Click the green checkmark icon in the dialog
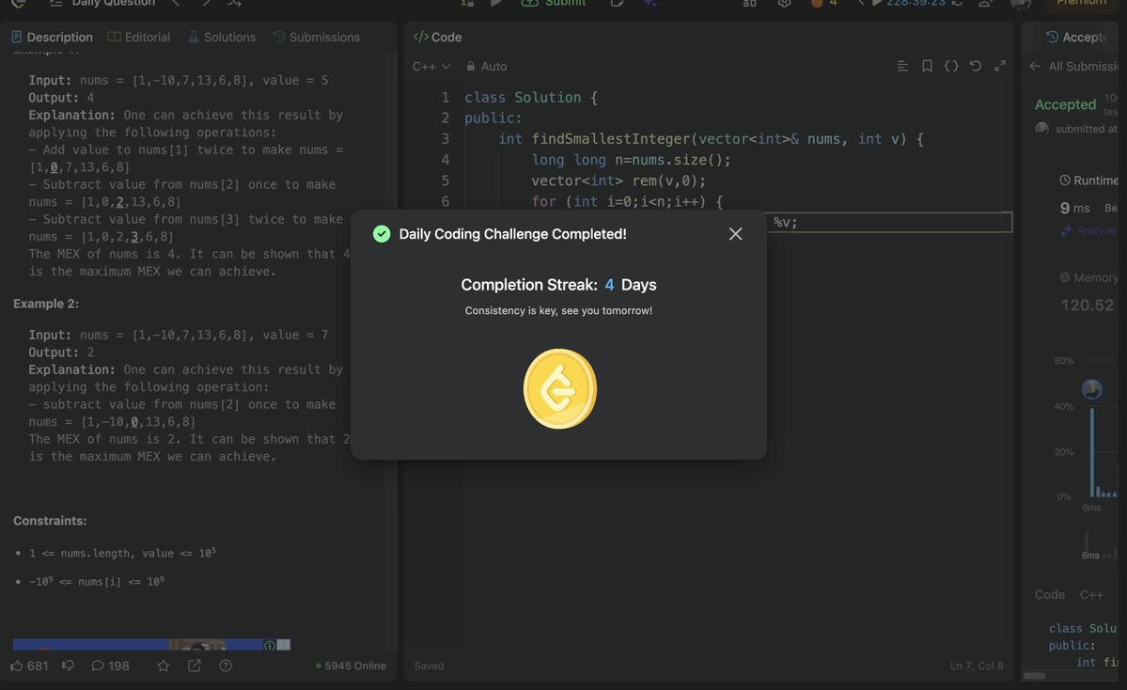 click(382, 233)
